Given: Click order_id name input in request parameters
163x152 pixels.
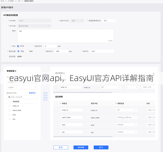Looking at the screenshot, I should click(70, 87).
